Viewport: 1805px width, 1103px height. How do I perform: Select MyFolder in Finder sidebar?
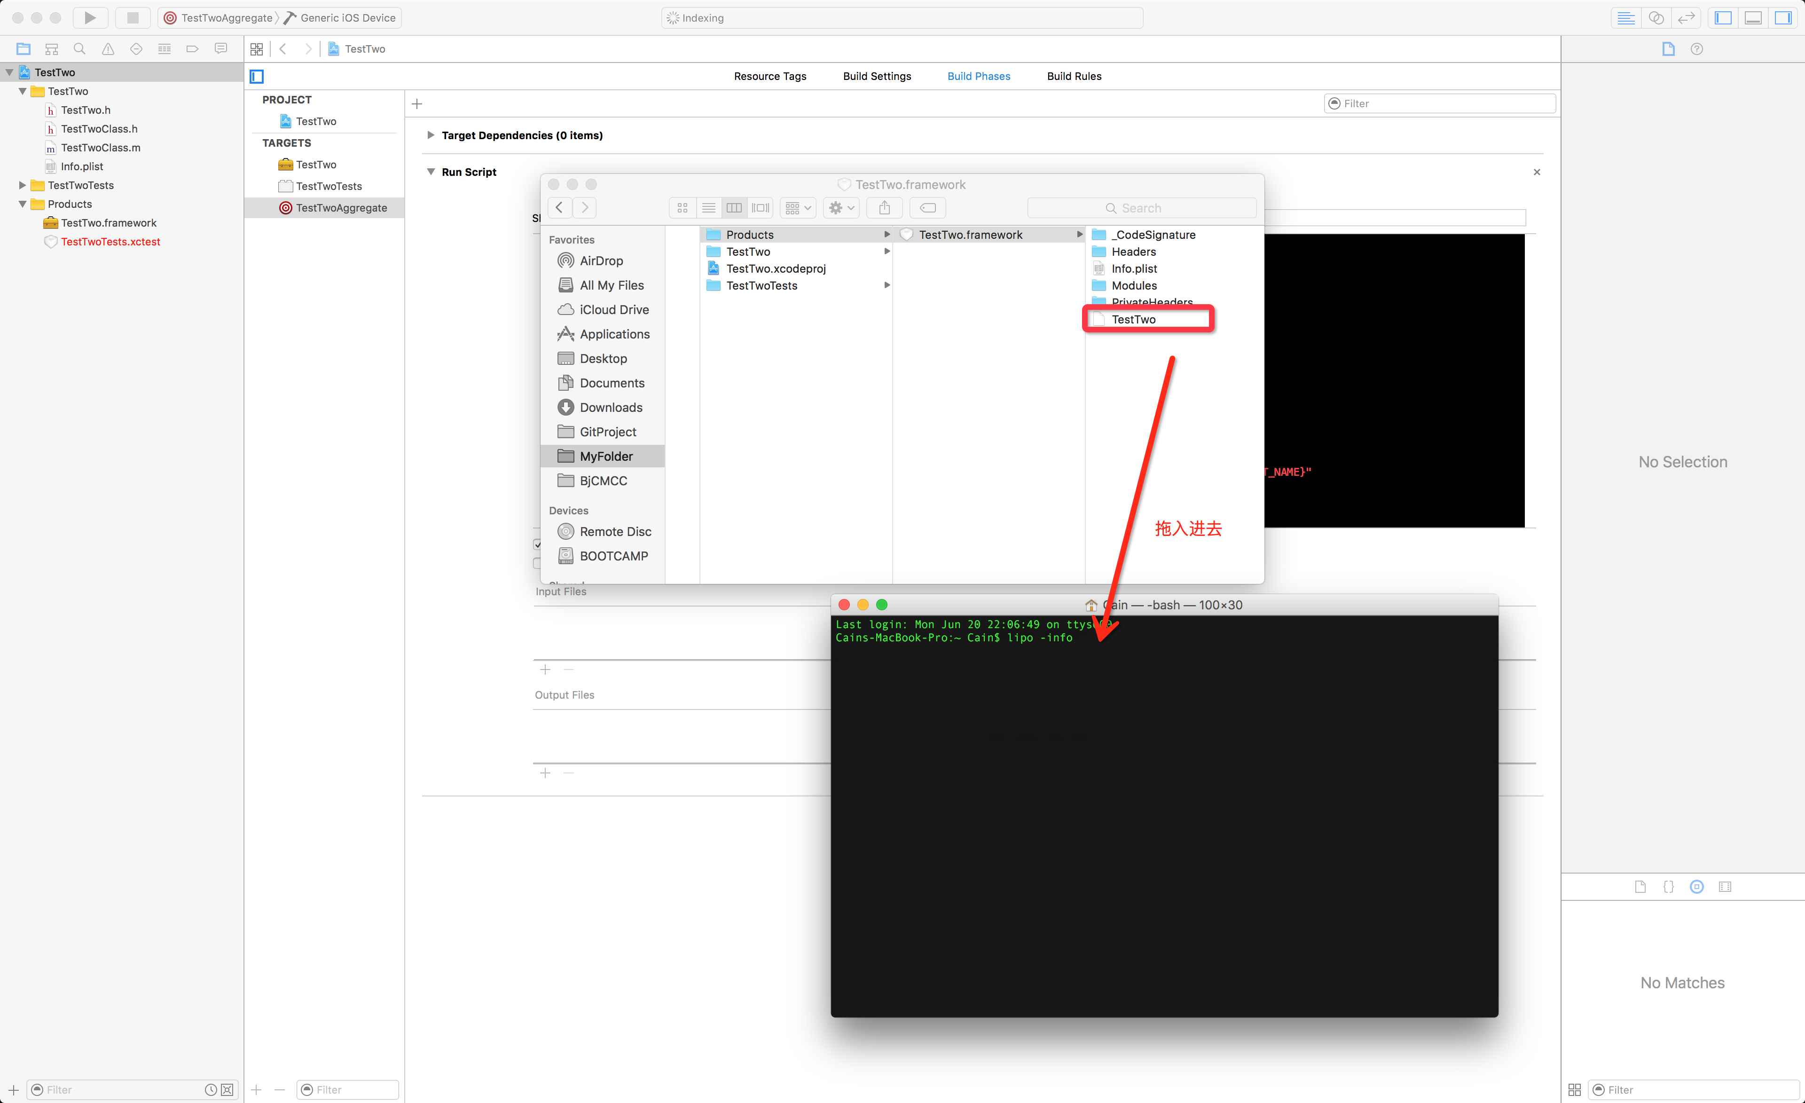(603, 456)
